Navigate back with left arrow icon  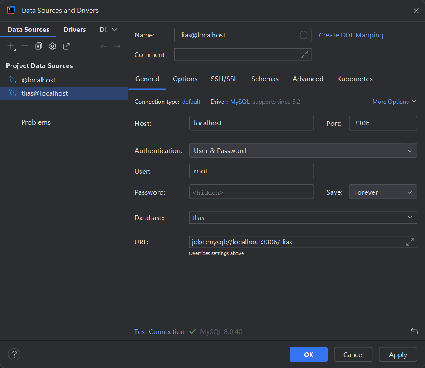point(104,46)
